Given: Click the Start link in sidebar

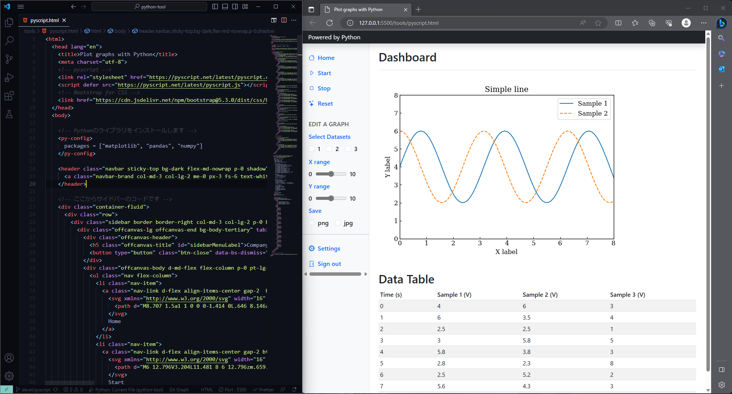Looking at the screenshot, I should (324, 73).
